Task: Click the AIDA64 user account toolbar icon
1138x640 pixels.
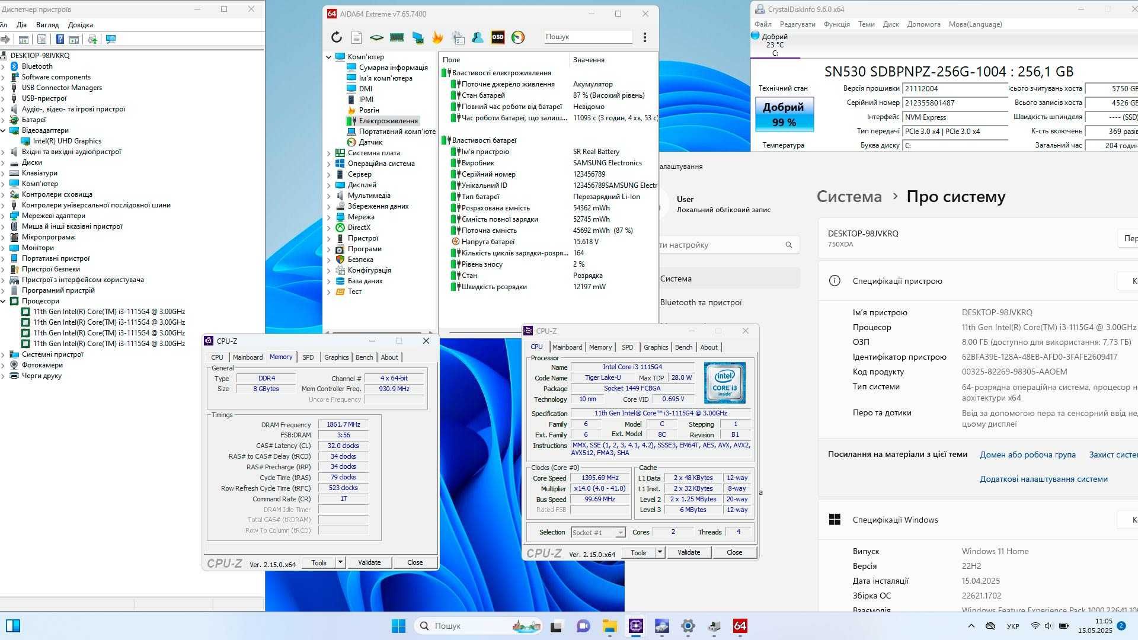Action: [x=477, y=37]
